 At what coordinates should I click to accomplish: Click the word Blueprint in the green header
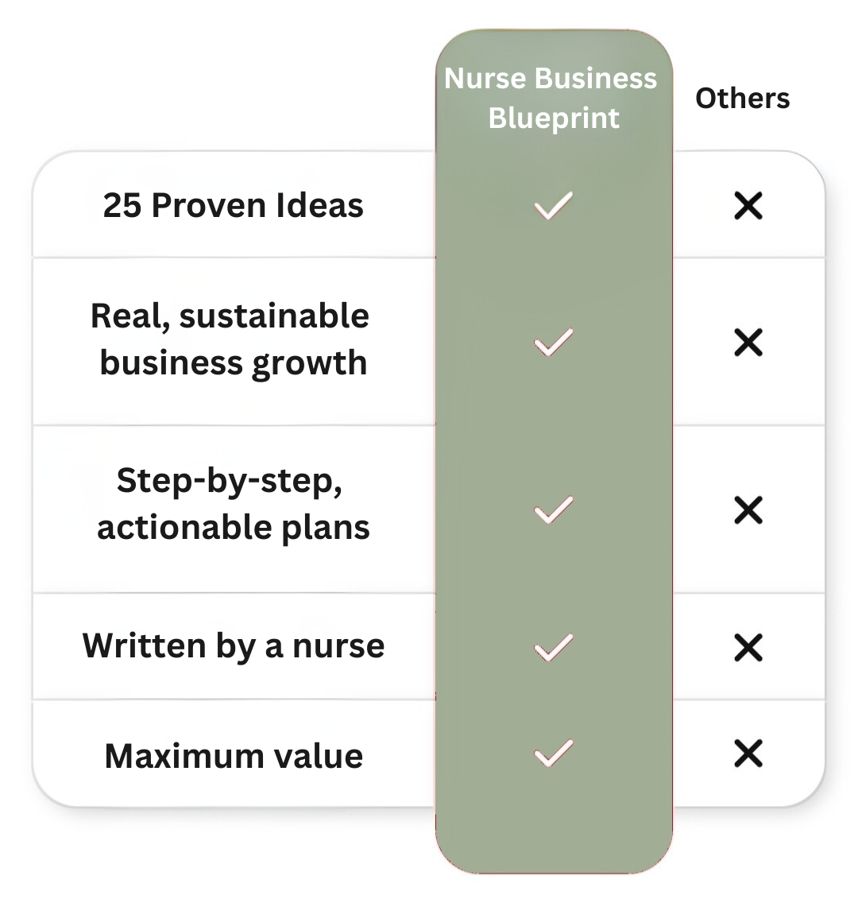tap(553, 118)
